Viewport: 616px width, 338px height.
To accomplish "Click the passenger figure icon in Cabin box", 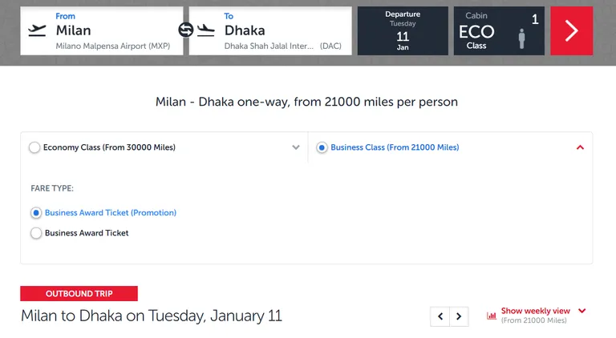I will tap(521, 38).
